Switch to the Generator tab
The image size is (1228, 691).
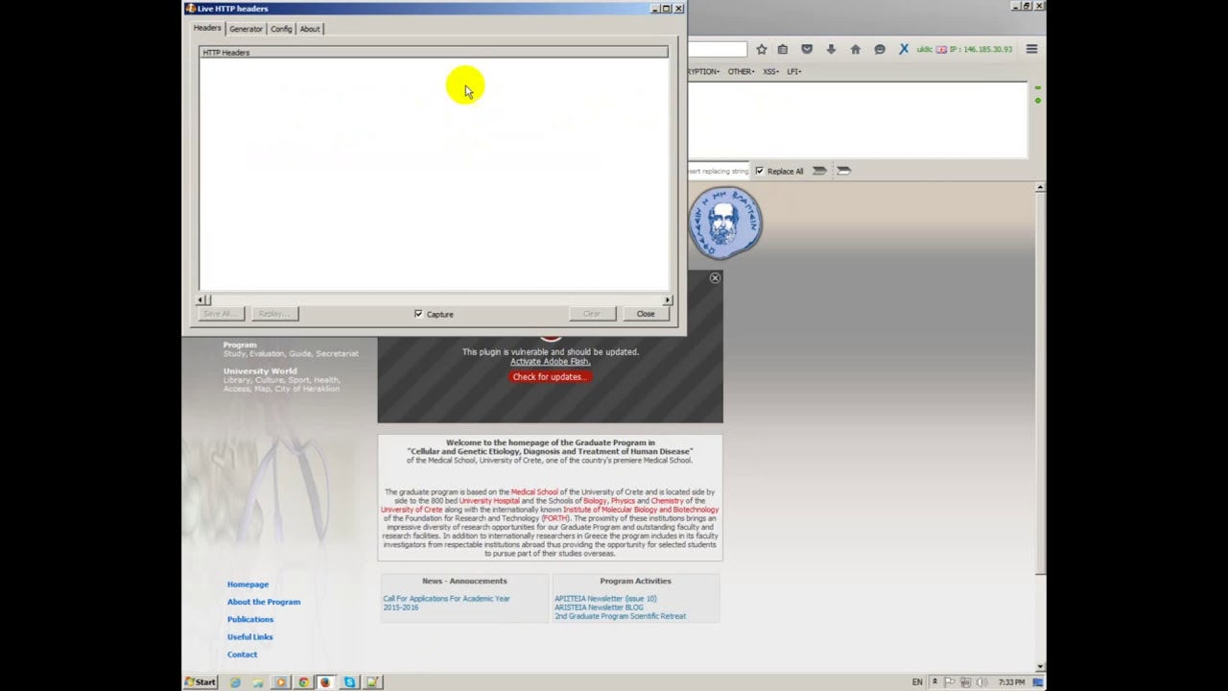[246, 29]
